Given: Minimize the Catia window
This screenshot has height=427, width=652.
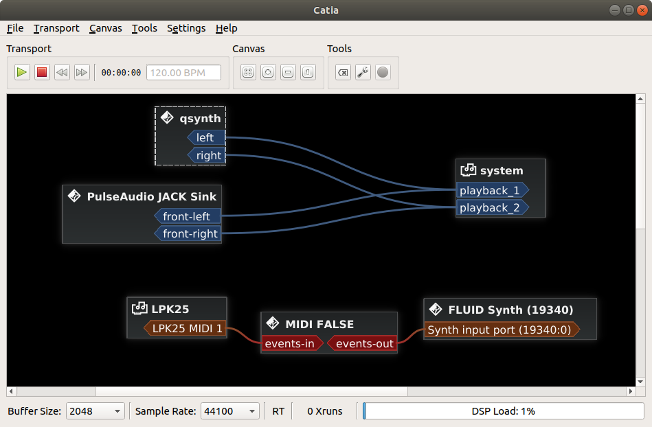Looking at the screenshot, I should click(x=615, y=10).
